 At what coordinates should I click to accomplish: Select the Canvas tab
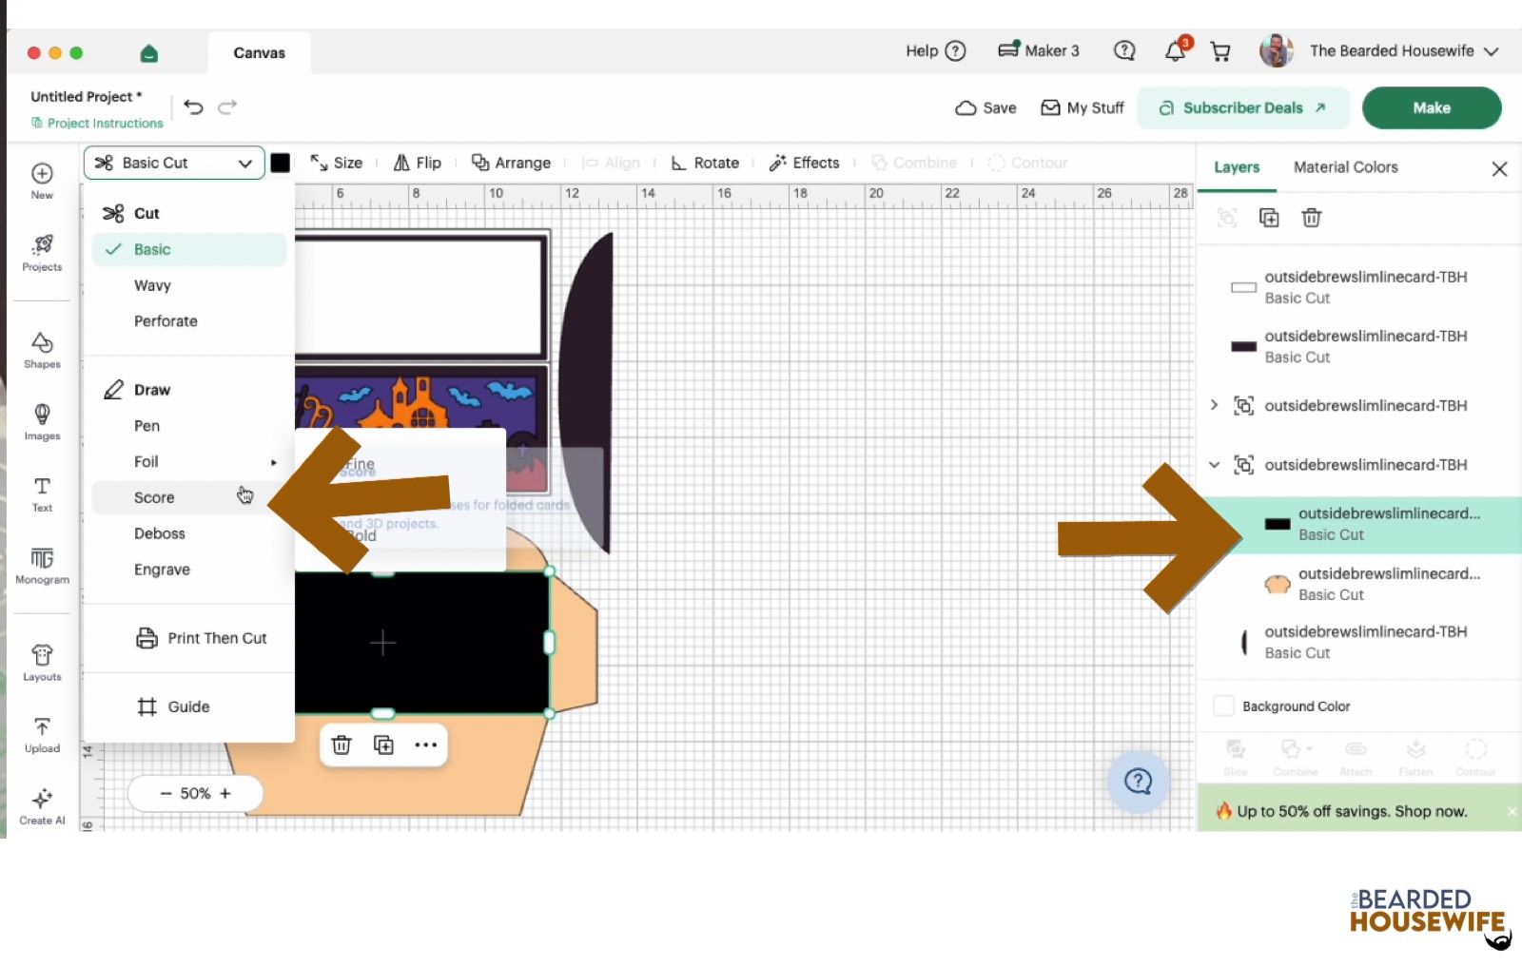coord(259,53)
